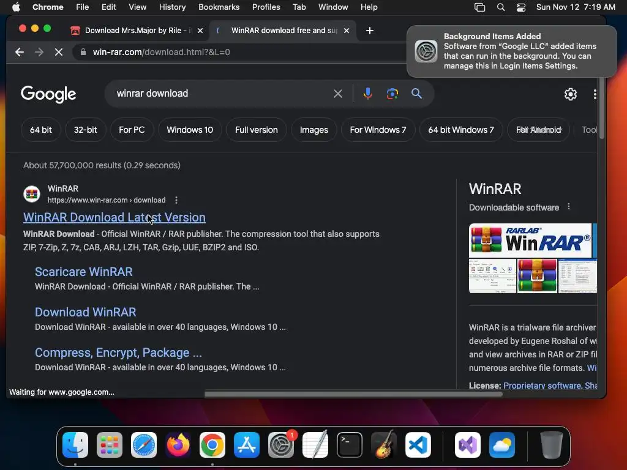Open the Google vertical three-dot menu

[x=595, y=94]
